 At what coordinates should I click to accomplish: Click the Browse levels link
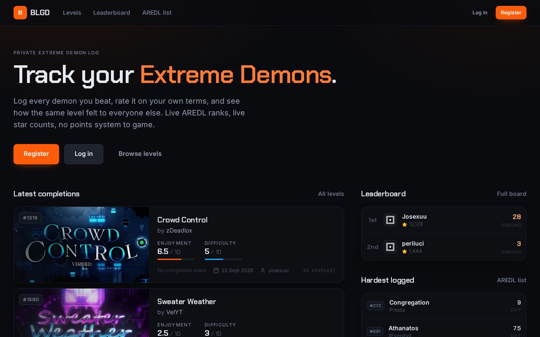(x=140, y=154)
